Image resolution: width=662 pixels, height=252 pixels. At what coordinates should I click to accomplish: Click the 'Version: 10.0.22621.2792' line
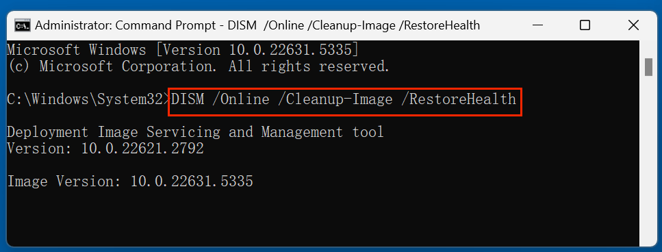[x=105, y=149]
